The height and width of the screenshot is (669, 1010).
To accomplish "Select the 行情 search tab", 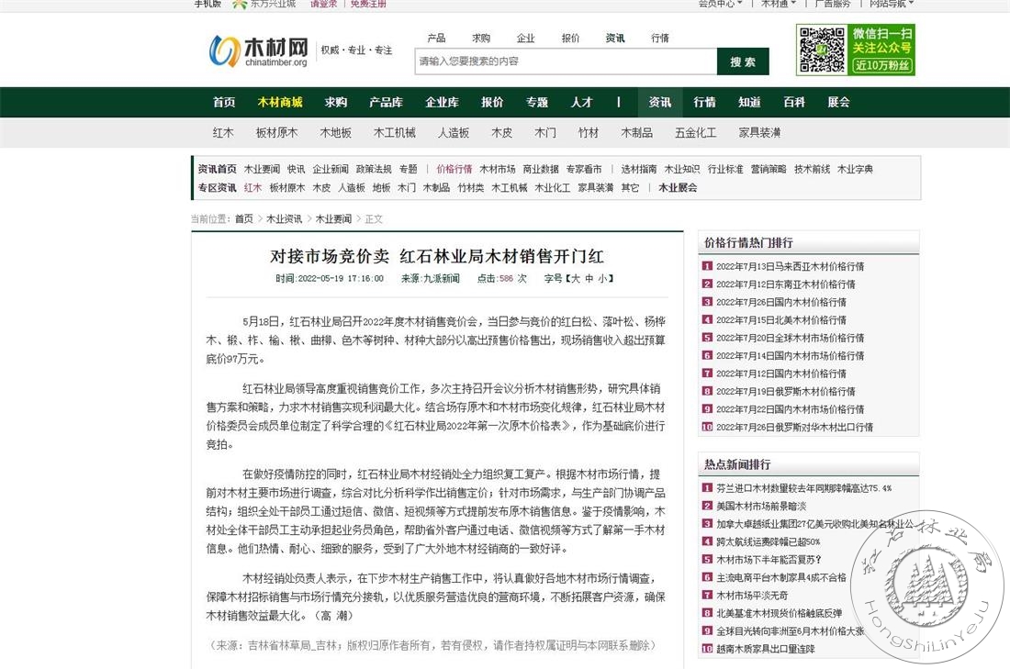I will tap(659, 38).
